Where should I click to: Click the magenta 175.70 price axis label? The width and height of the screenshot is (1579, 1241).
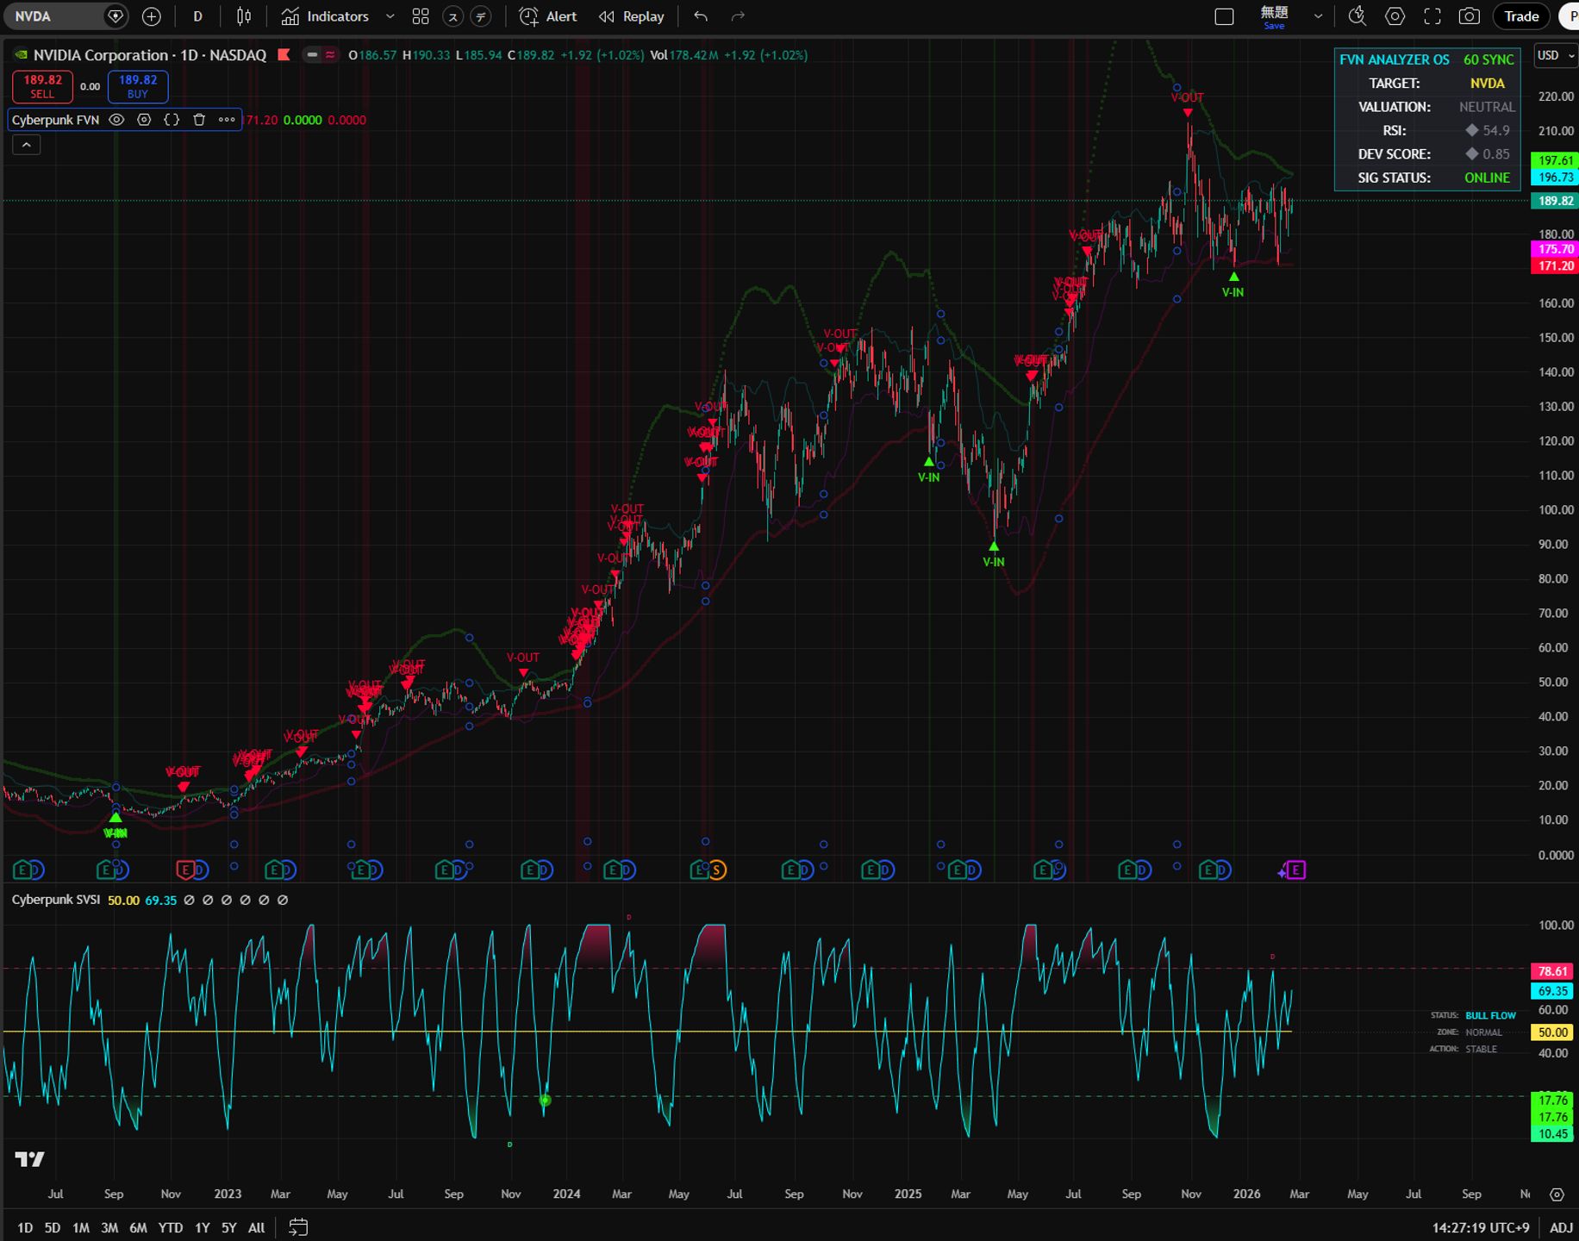[x=1555, y=249]
